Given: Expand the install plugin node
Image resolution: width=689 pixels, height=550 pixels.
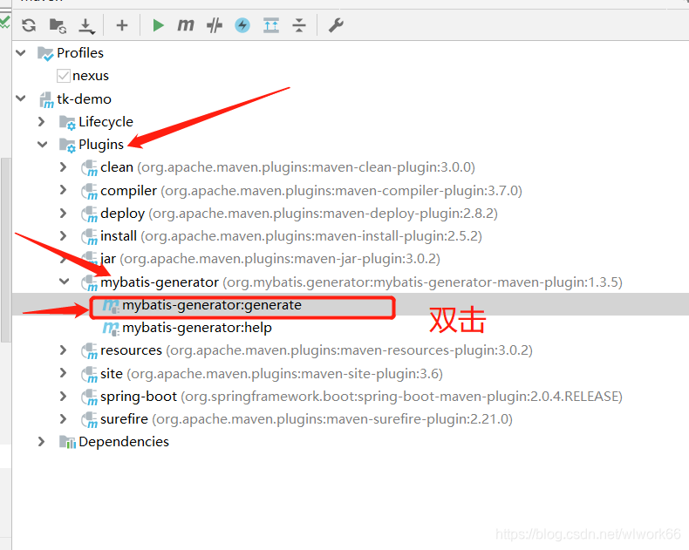Looking at the screenshot, I should (x=64, y=236).
